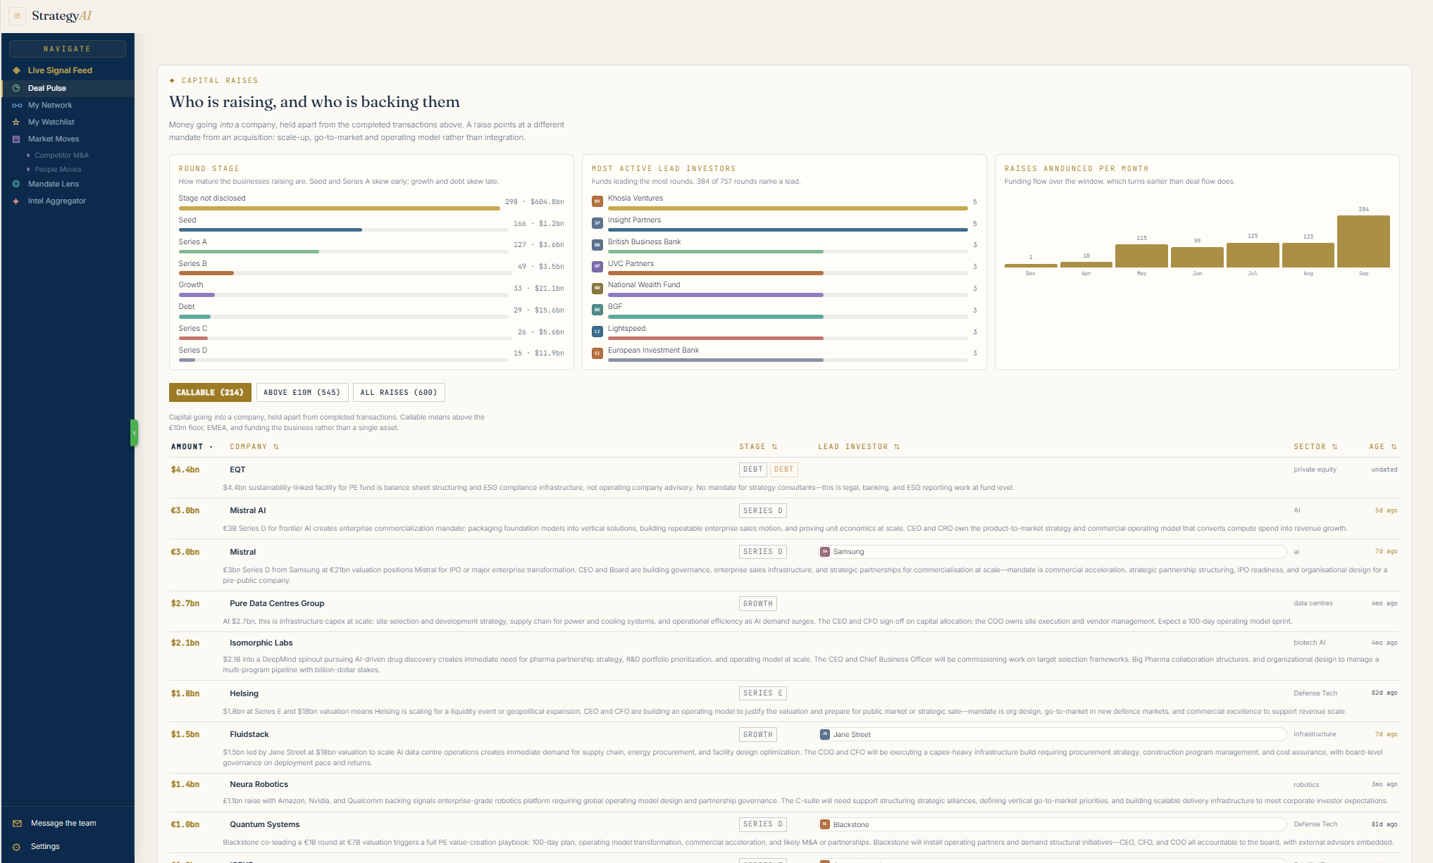Click the Market Moves list icon
This screenshot has height=863, width=1433.
tap(16, 139)
